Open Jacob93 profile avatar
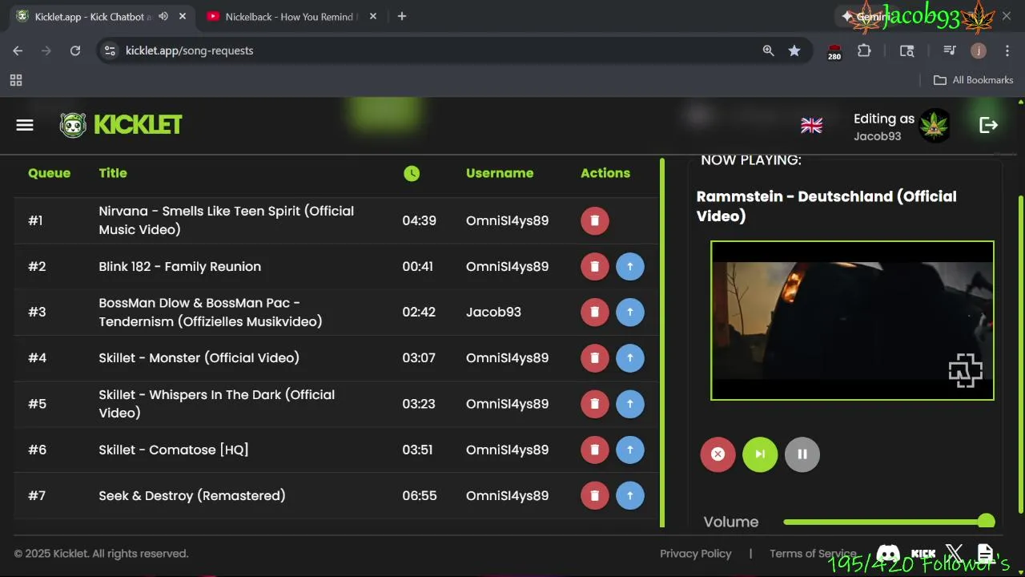 tap(935, 126)
